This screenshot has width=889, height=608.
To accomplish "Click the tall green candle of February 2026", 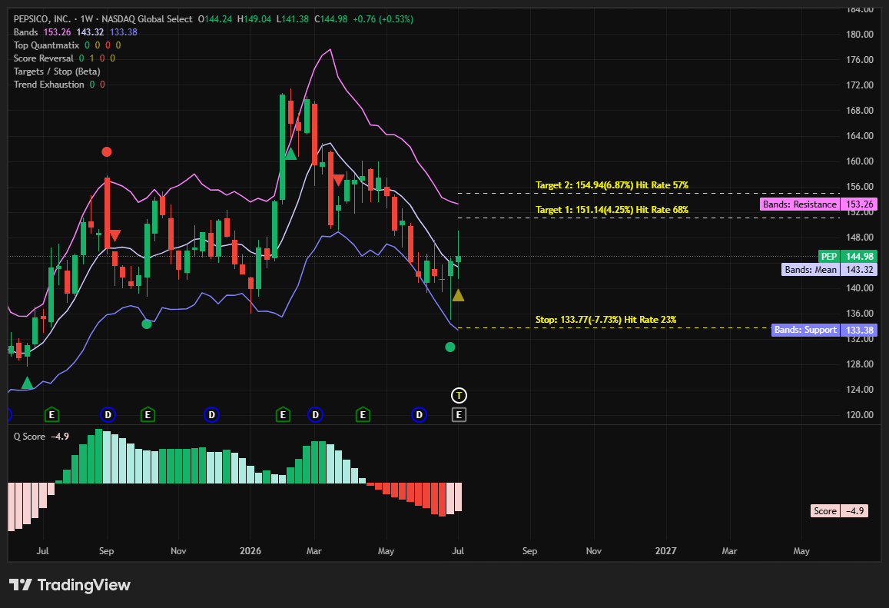I will pos(282,148).
